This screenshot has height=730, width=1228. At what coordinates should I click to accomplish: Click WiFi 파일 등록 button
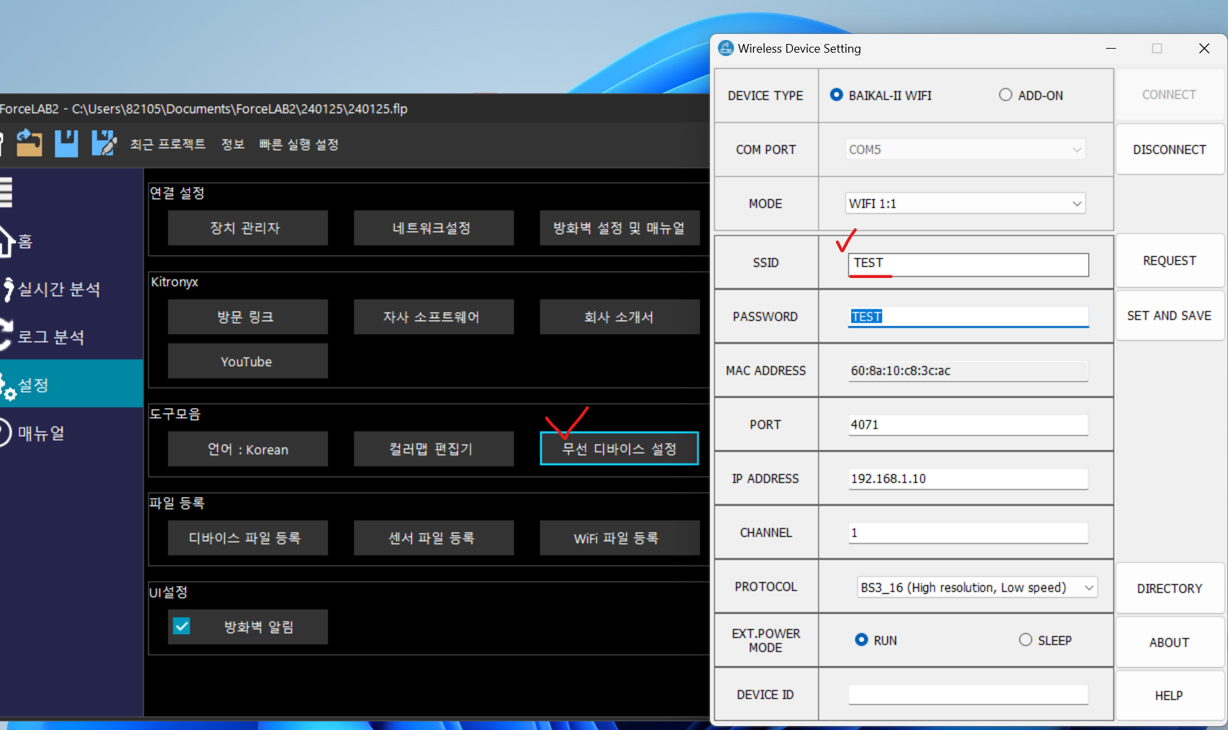click(619, 538)
